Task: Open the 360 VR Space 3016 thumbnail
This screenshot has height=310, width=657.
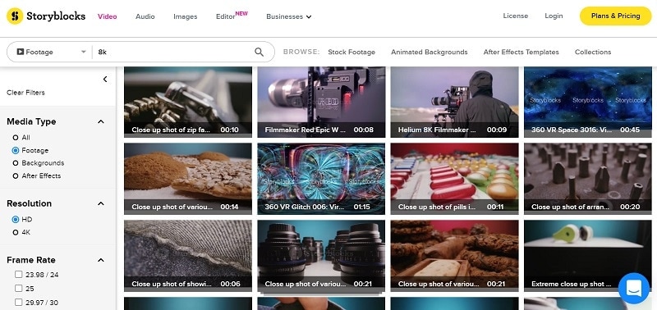Action: click(588, 102)
